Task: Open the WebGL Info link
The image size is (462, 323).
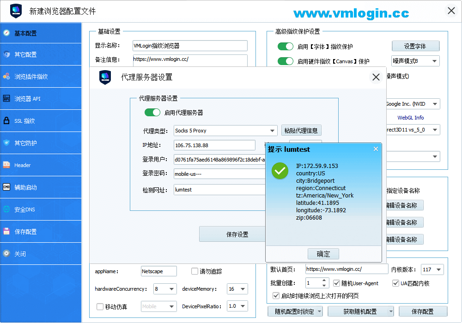Action: [410, 118]
